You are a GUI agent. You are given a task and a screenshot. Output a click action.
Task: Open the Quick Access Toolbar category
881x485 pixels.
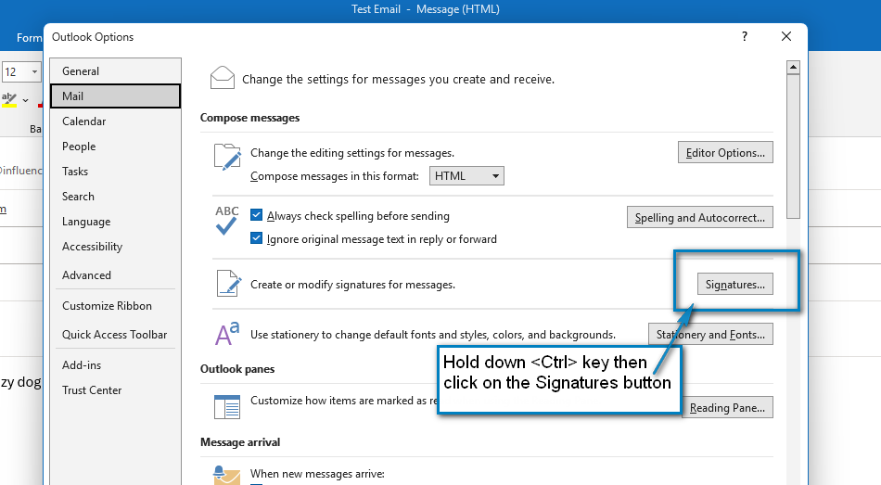pyautogui.click(x=115, y=335)
